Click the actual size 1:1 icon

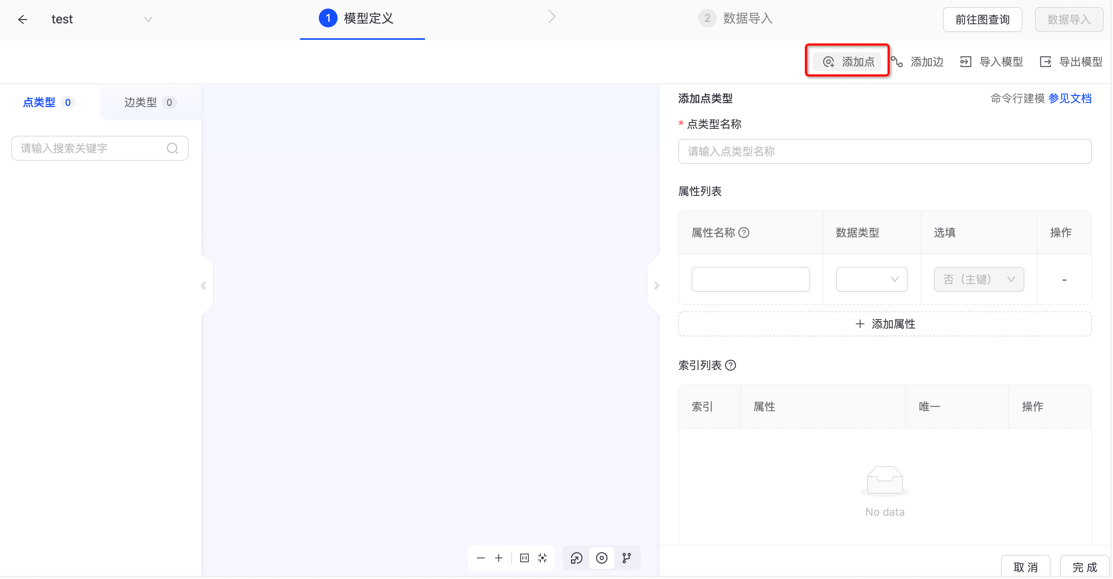524,558
